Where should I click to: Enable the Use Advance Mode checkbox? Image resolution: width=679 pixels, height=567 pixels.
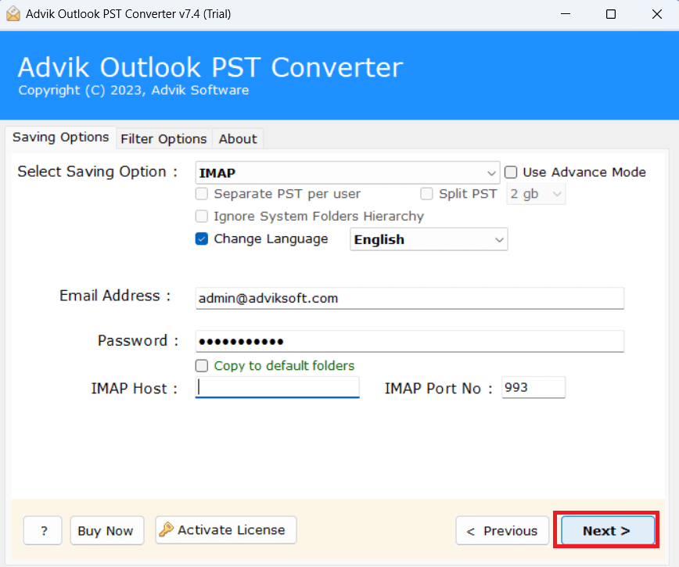click(x=511, y=172)
